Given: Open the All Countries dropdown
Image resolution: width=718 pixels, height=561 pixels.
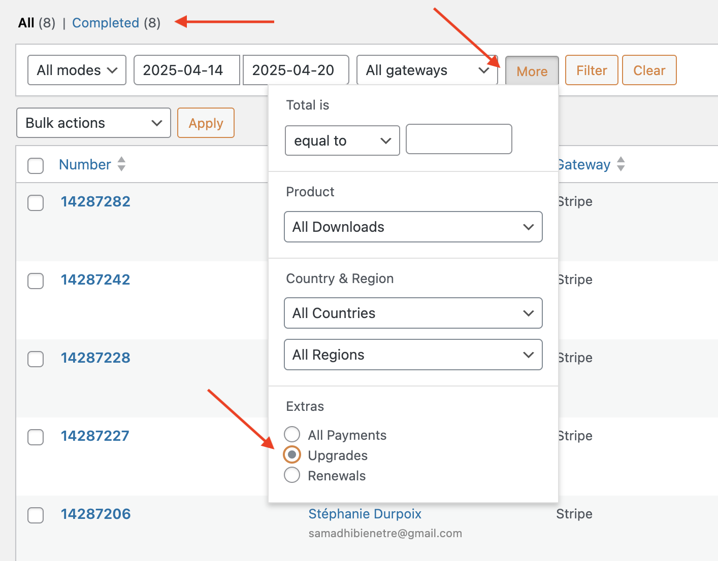Looking at the screenshot, I should point(413,313).
